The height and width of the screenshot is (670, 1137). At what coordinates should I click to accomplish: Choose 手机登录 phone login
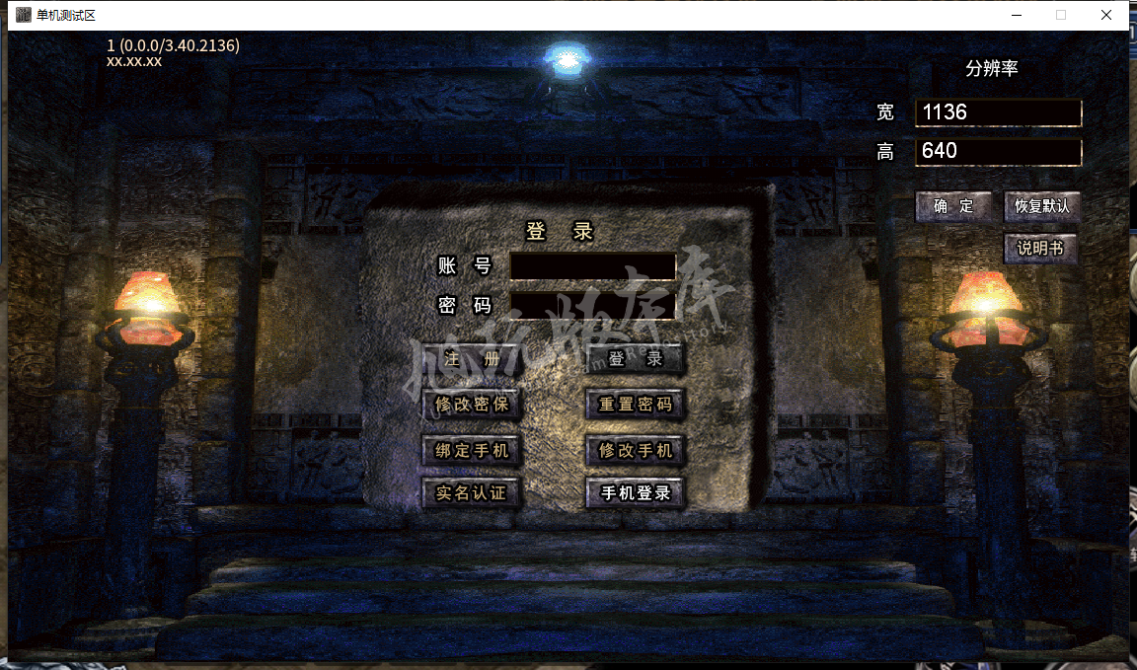[636, 493]
